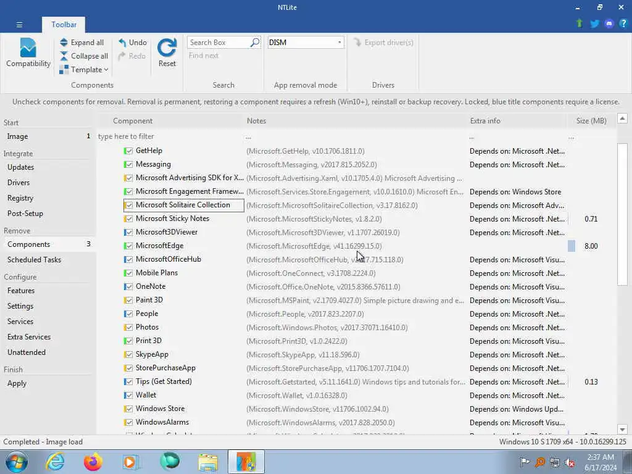Click the Size column filter ellipsis

click(571, 138)
